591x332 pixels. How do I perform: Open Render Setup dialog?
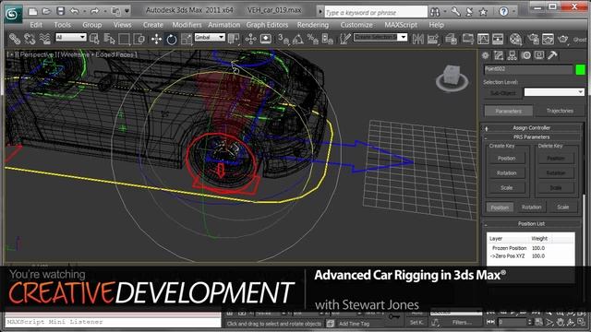pos(533,39)
